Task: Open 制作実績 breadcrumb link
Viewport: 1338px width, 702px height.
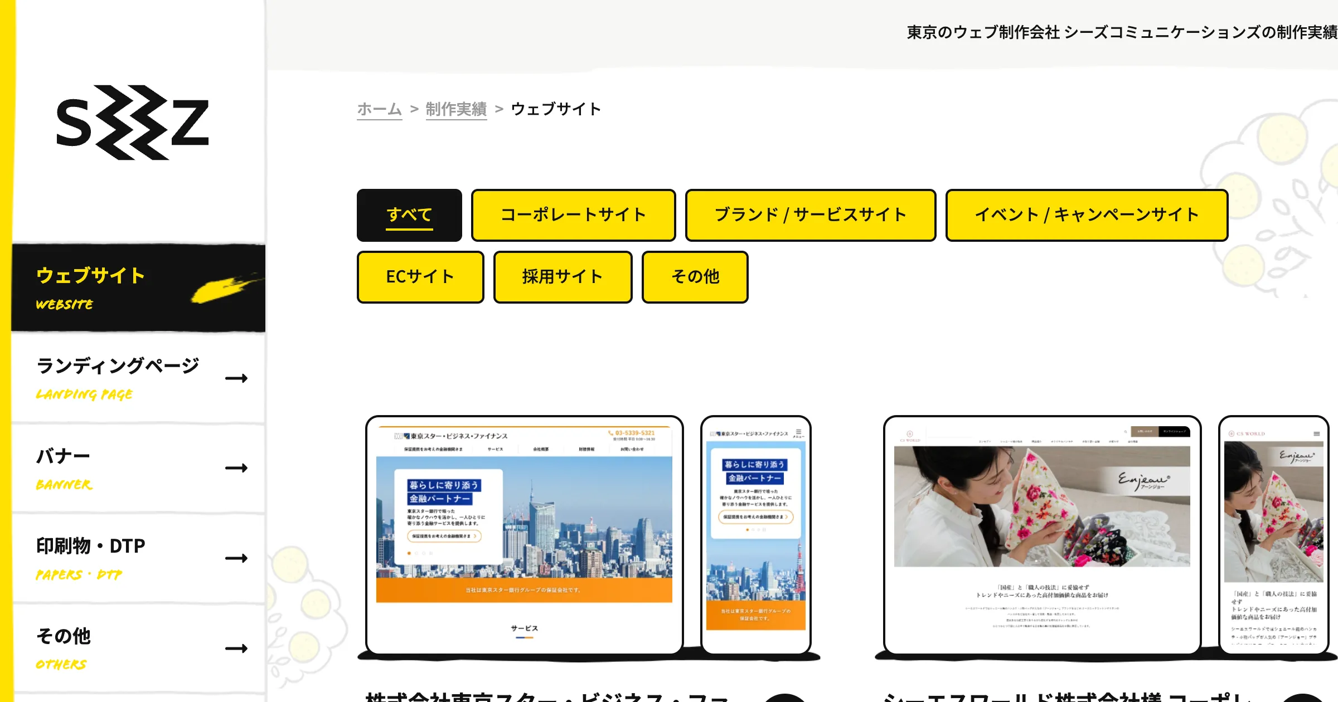Action: [456, 109]
